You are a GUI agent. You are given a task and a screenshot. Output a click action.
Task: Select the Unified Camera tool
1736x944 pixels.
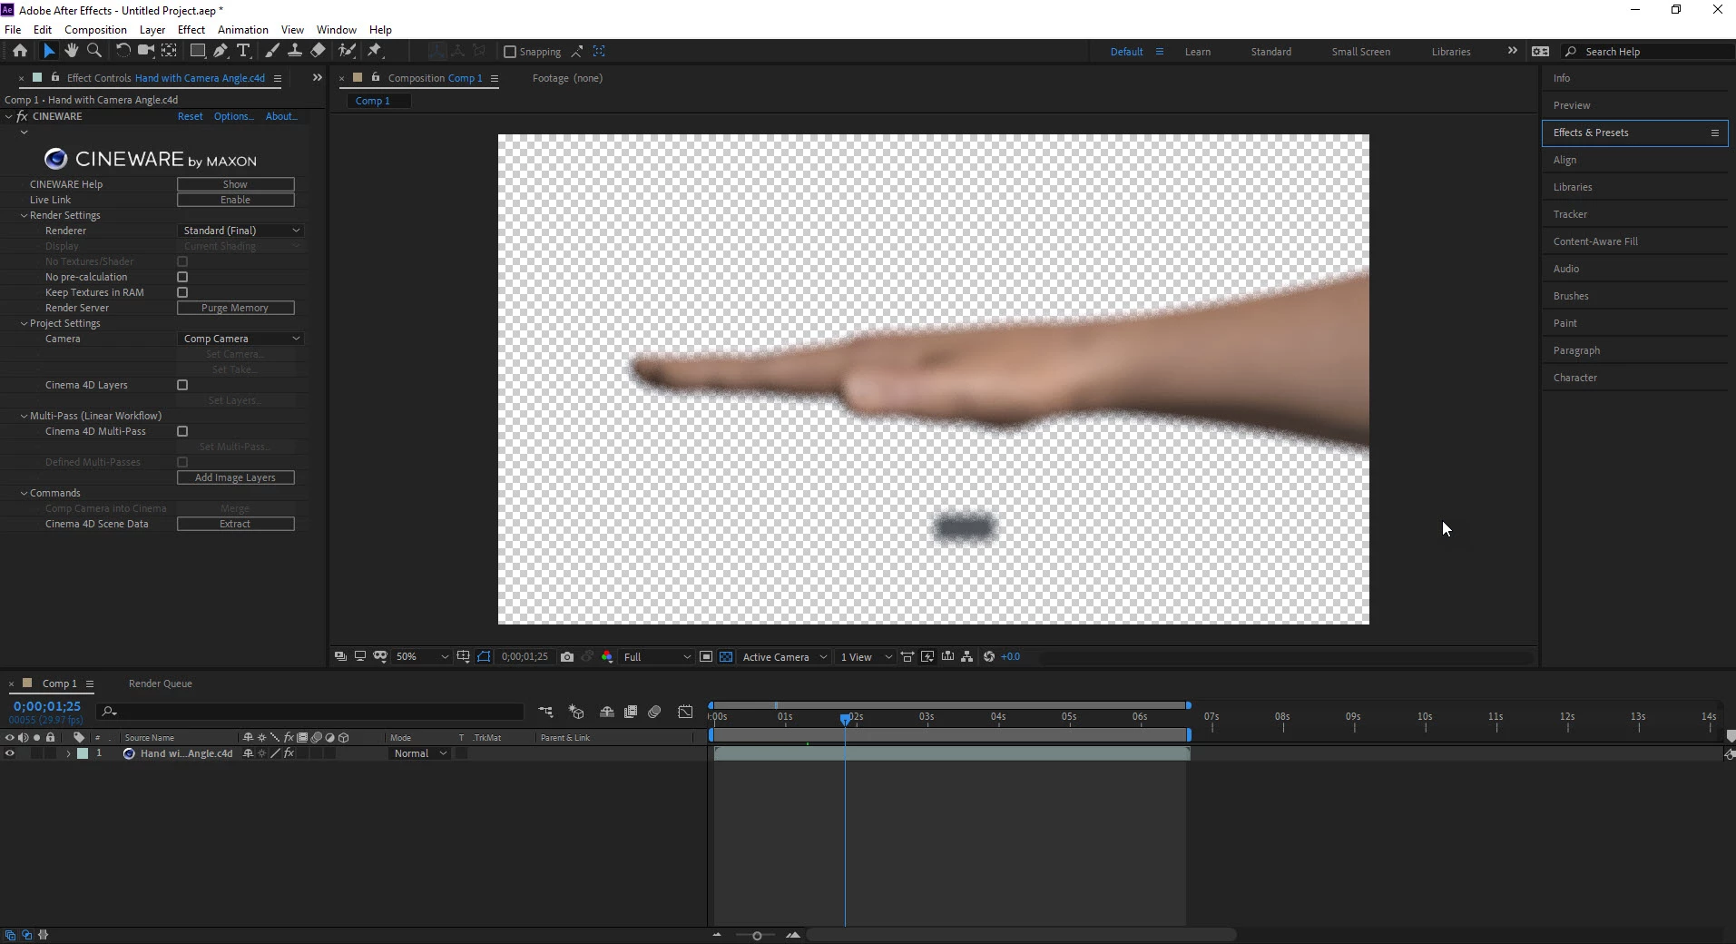145,51
